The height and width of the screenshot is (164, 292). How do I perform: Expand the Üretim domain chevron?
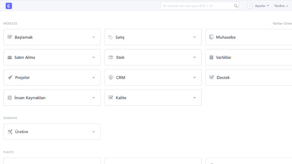pos(94,132)
